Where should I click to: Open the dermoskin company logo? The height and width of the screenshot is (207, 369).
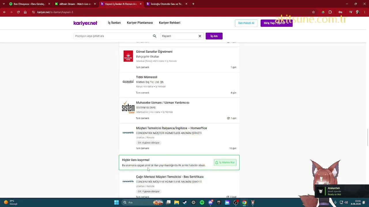pyautogui.click(x=128, y=82)
